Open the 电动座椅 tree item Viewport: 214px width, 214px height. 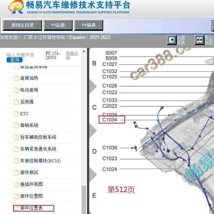pos(29,90)
